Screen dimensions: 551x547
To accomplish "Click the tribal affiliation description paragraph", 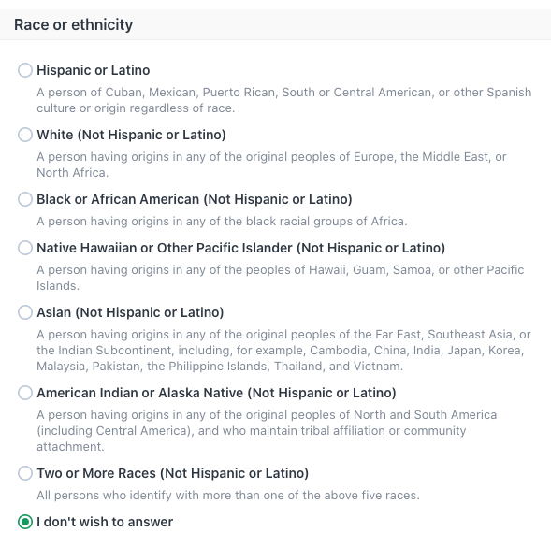I will [x=267, y=431].
